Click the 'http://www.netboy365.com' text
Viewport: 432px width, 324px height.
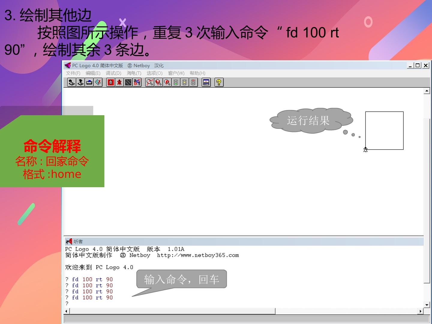[x=198, y=255]
